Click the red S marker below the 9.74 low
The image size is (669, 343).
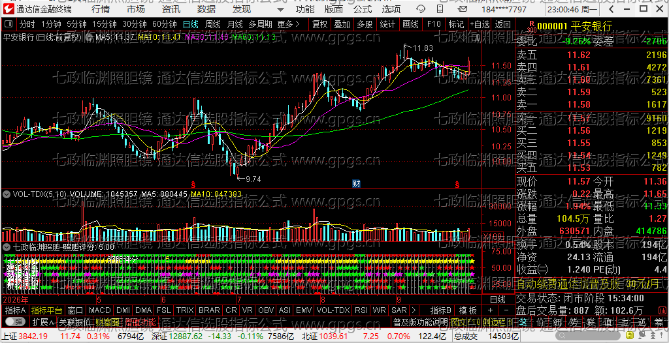(193, 184)
